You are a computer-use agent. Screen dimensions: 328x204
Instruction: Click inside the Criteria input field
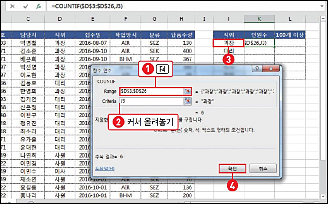(152, 101)
